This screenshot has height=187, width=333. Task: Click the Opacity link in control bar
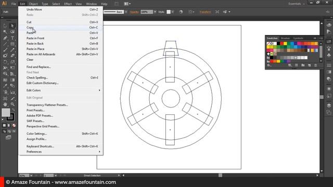coord(134,12)
